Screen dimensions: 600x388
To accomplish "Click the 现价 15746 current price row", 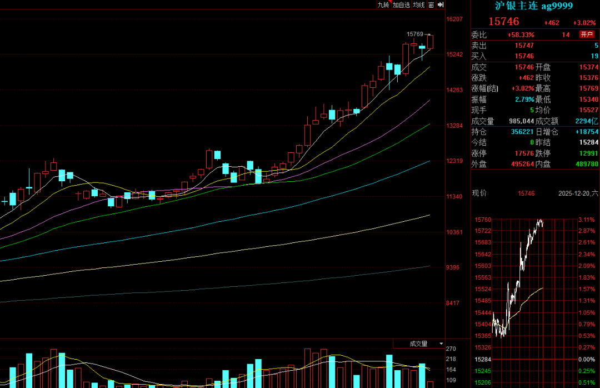I will 526,193.
